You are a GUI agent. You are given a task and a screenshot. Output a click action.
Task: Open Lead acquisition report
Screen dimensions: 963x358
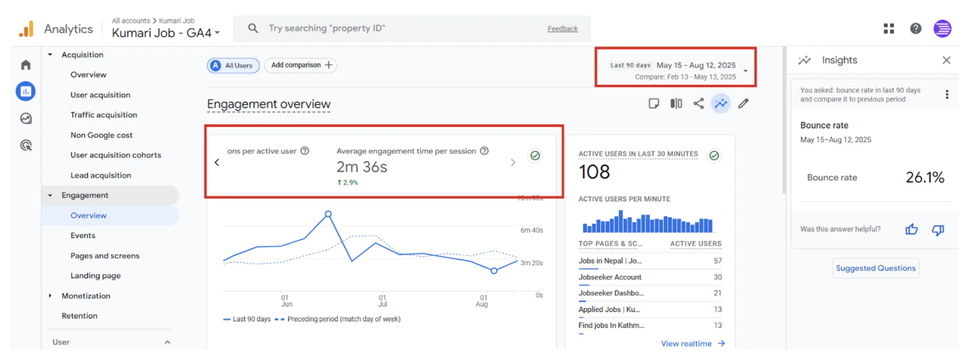(101, 175)
